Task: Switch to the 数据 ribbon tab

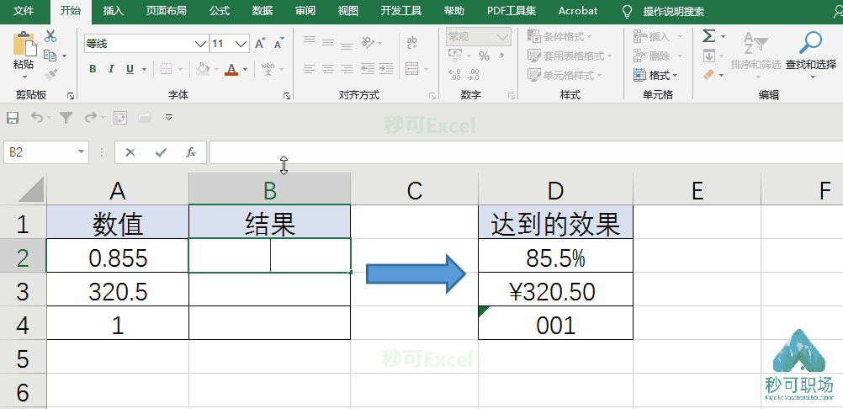Action: 262,11
